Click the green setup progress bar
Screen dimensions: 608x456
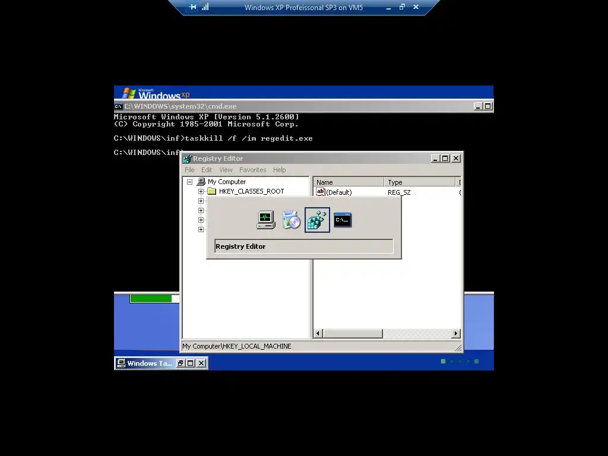click(151, 299)
